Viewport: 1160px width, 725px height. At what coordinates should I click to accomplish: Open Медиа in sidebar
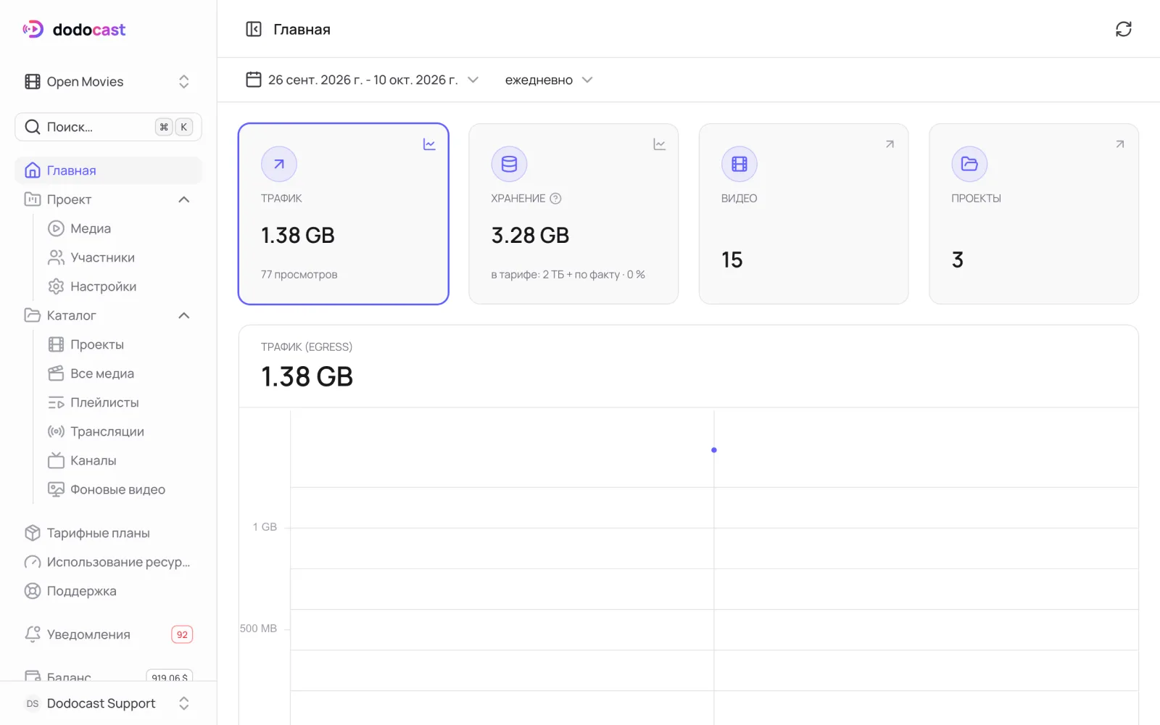tap(120, 228)
